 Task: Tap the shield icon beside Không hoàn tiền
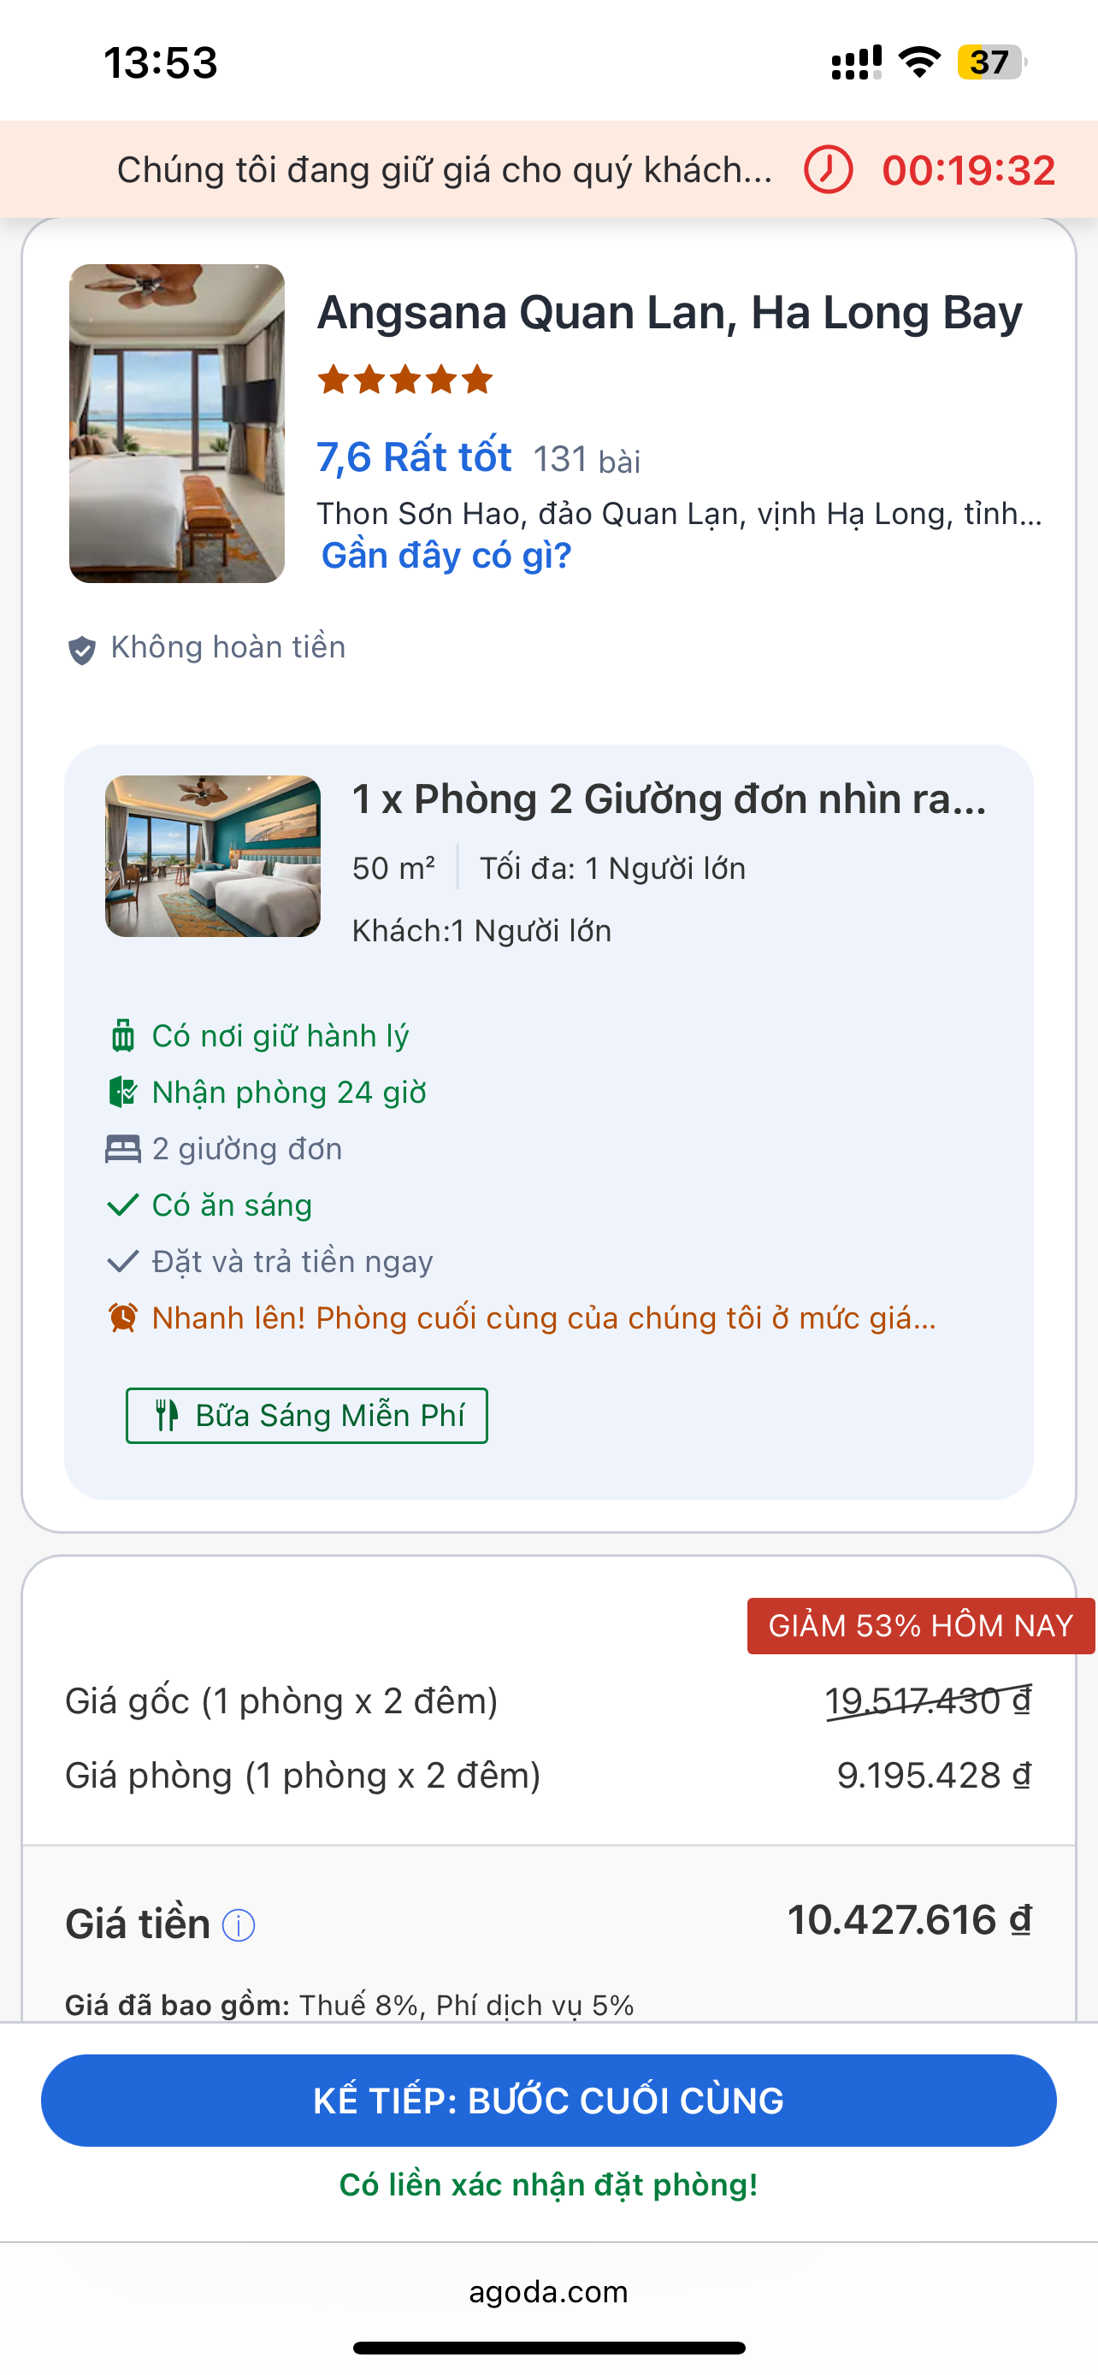pyautogui.click(x=82, y=650)
